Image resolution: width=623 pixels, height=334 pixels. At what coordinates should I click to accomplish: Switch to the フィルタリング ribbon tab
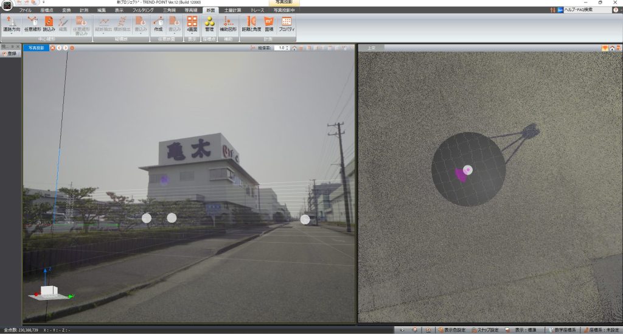point(142,10)
